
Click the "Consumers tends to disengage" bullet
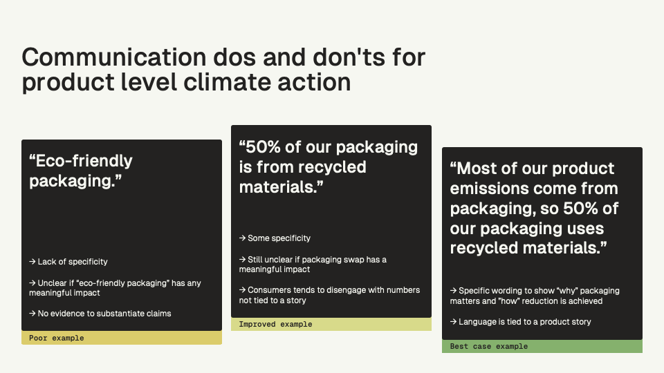pyautogui.click(x=329, y=295)
